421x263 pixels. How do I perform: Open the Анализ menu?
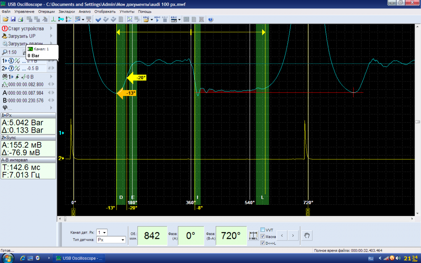pos(85,12)
